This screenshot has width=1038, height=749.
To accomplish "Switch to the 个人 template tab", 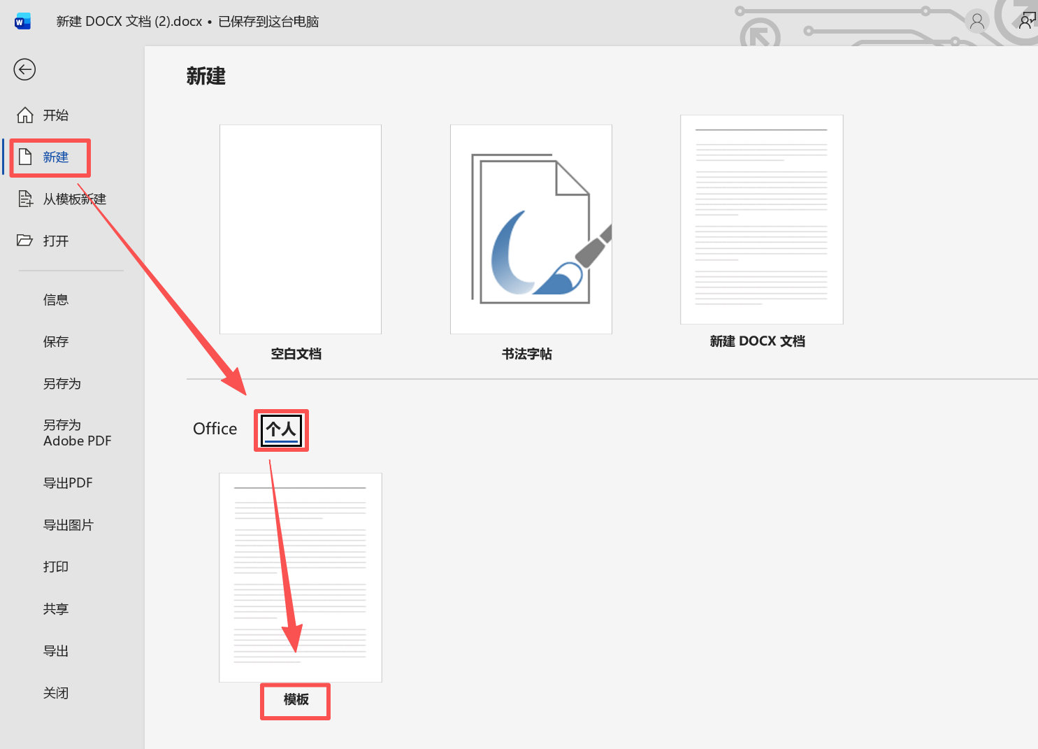I will click(x=280, y=429).
